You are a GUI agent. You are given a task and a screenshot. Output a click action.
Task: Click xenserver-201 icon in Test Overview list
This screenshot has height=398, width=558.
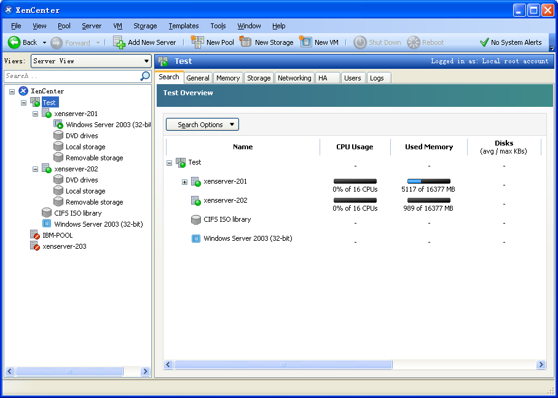click(x=196, y=181)
